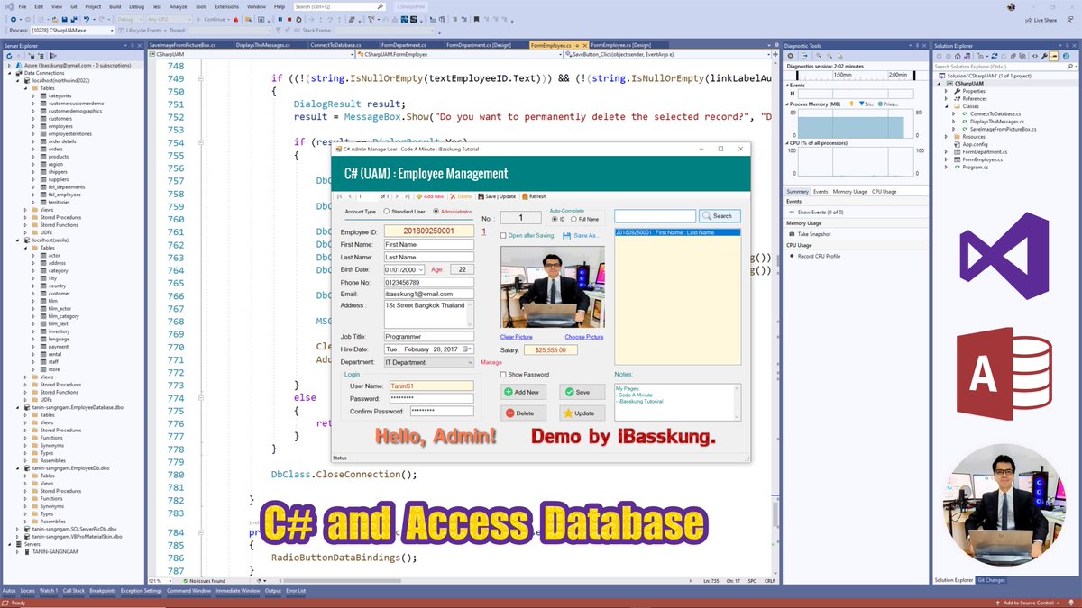Click Add new in the form navigator bar

tap(430, 196)
